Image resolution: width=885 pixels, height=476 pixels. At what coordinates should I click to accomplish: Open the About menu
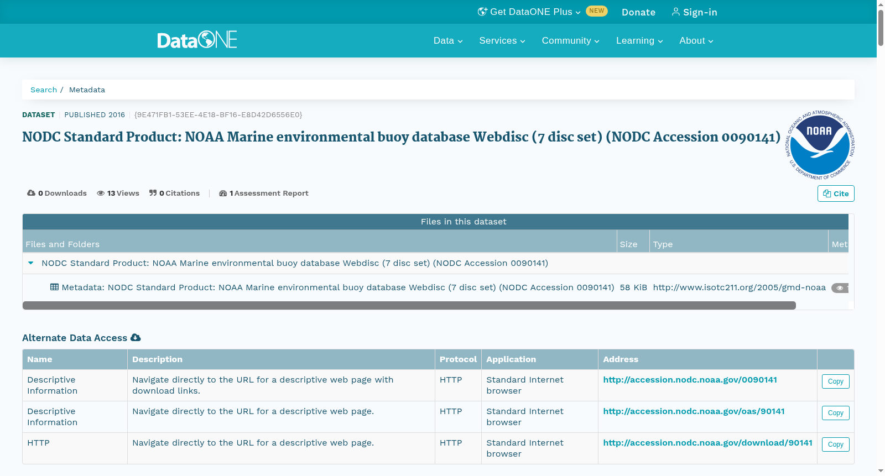(696, 40)
